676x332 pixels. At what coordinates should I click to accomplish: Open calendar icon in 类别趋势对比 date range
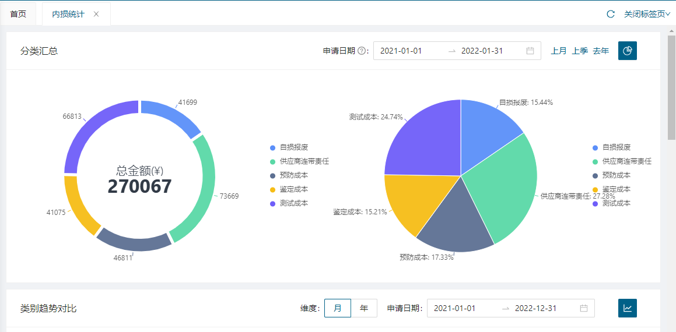[584, 308]
